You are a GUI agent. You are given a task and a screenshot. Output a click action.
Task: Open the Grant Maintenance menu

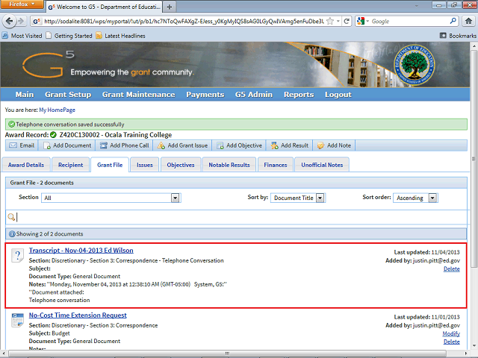tap(138, 95)
